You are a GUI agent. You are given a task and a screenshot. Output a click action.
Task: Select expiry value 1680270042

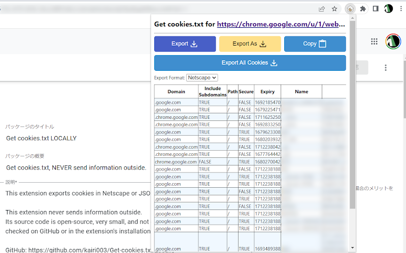(x=267, y=162)
